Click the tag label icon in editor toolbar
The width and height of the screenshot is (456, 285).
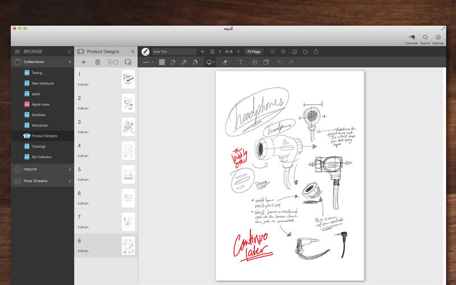[x=305, y=52]
